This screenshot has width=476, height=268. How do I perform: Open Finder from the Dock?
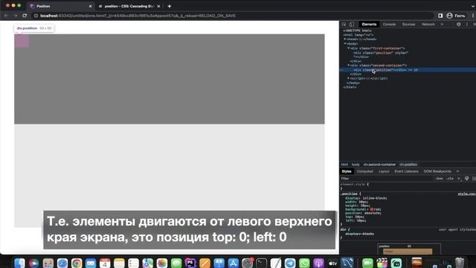click(19, 263)
